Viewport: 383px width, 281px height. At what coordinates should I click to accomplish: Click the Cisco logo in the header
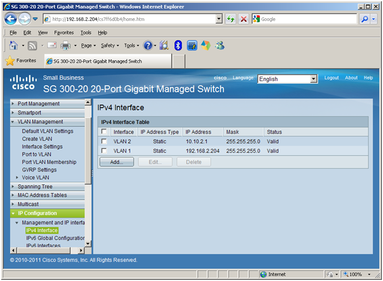(23, 82)
